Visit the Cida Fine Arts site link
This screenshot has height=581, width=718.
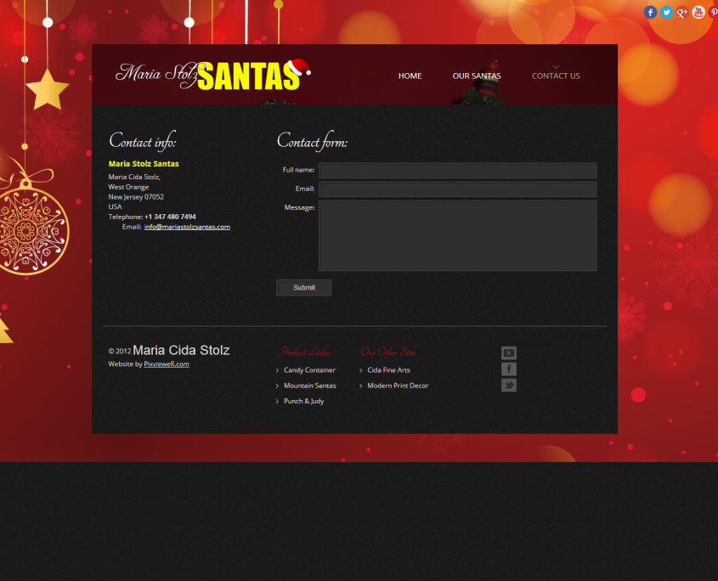tap(388, 370)
